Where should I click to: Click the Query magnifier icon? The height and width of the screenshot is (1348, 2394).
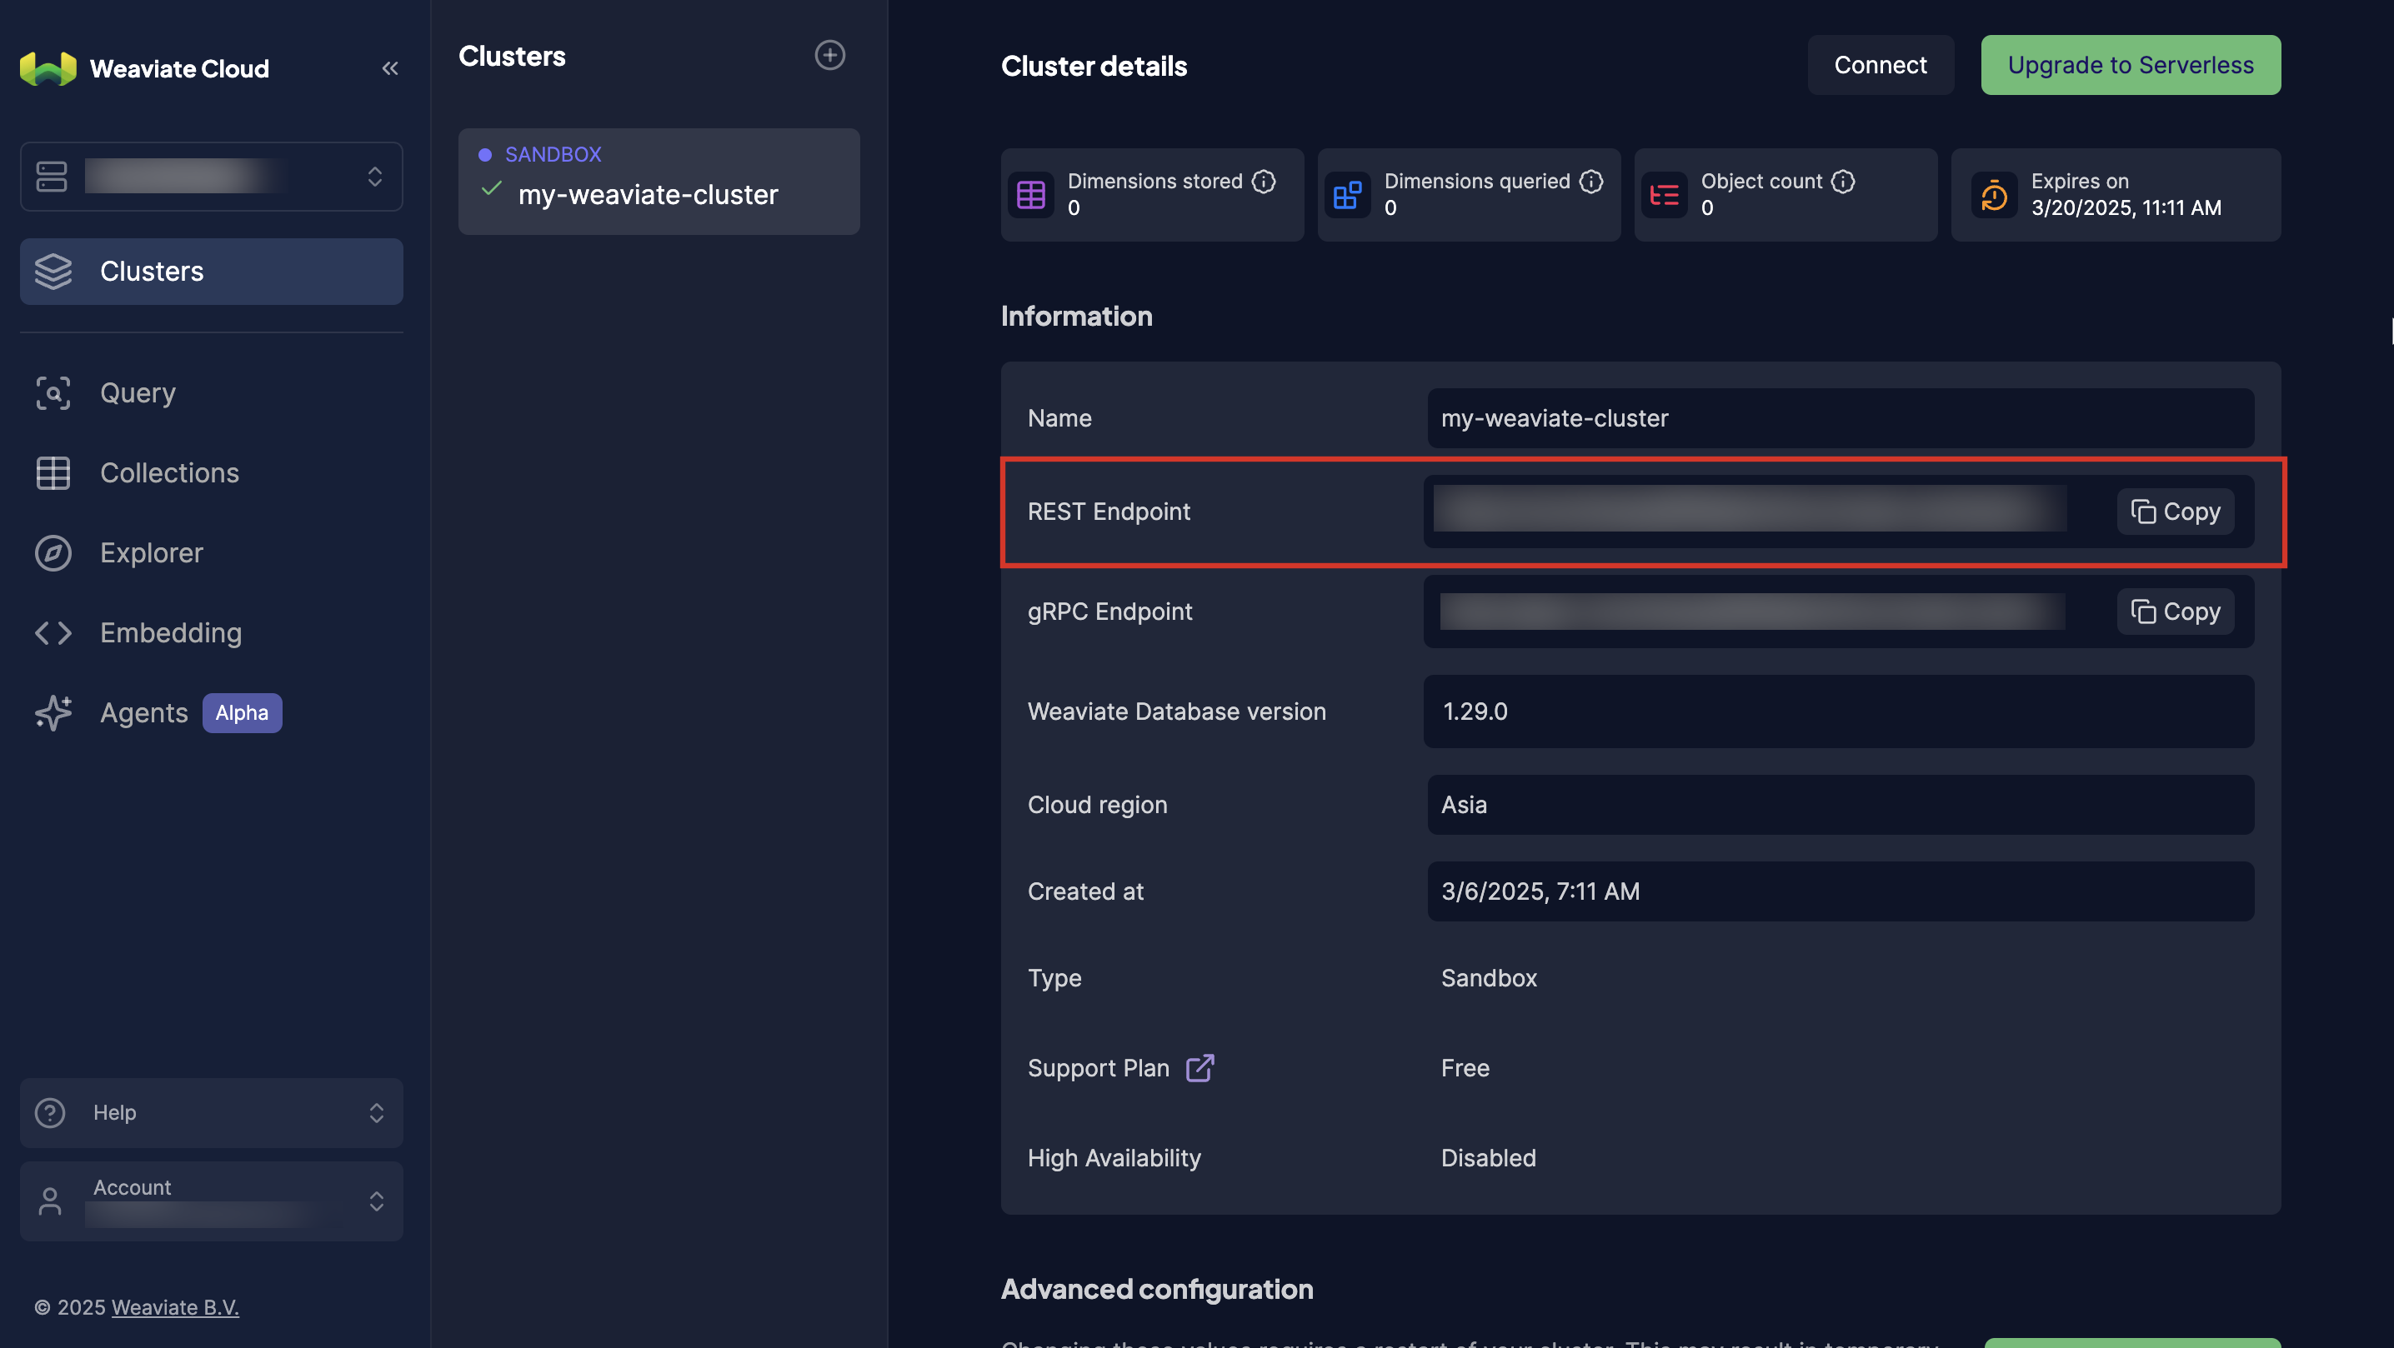(x=53, y=393)
